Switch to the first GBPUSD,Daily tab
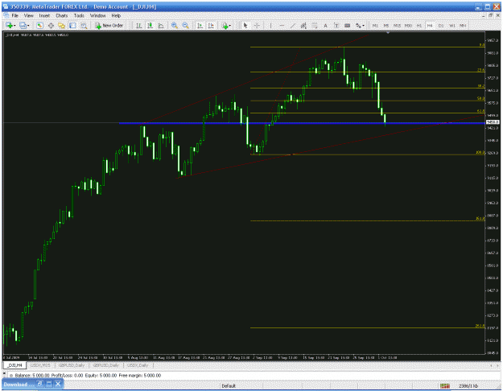 pos(72,365)
